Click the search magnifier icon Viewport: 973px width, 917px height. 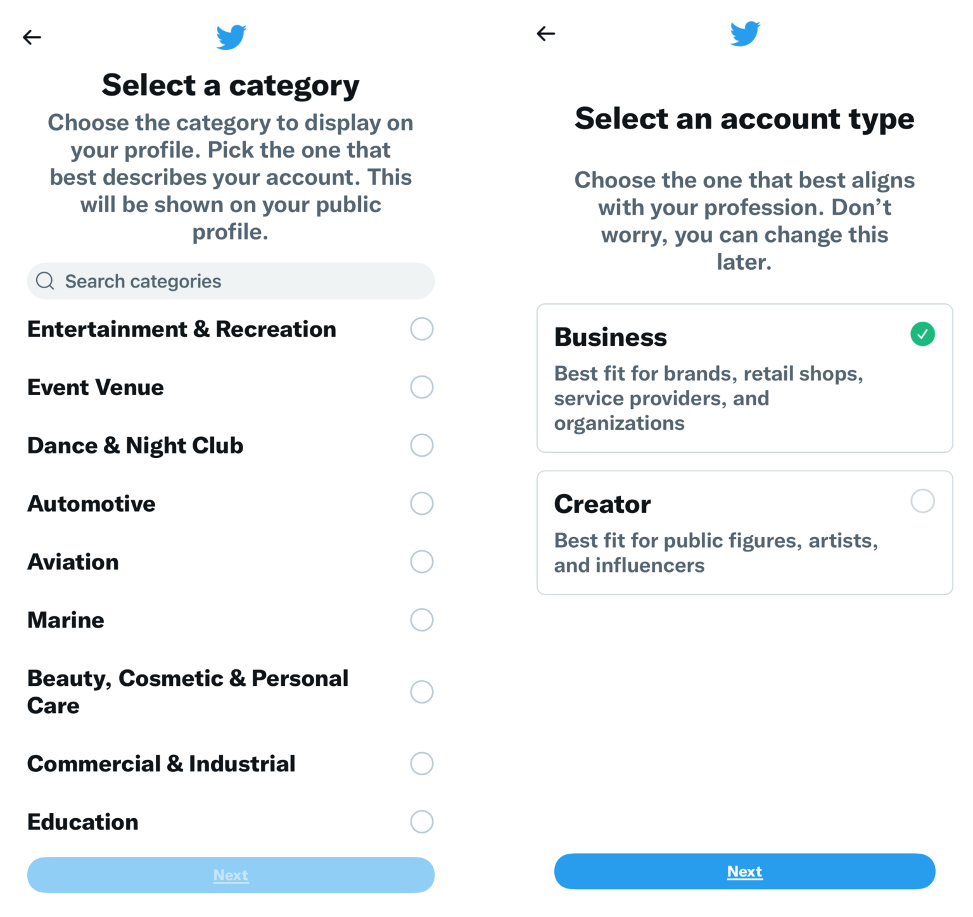pyautogui.click(x=44, y=281)
